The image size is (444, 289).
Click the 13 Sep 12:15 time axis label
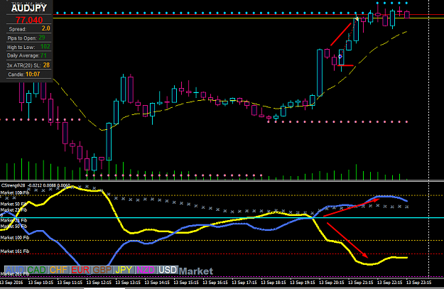tap(99, 283)
